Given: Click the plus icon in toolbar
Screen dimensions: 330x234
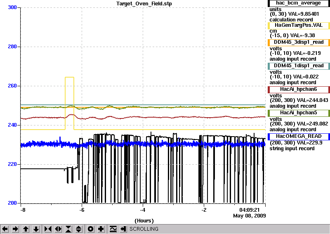Looking at the screenshot, I should [x=101, y=229].
